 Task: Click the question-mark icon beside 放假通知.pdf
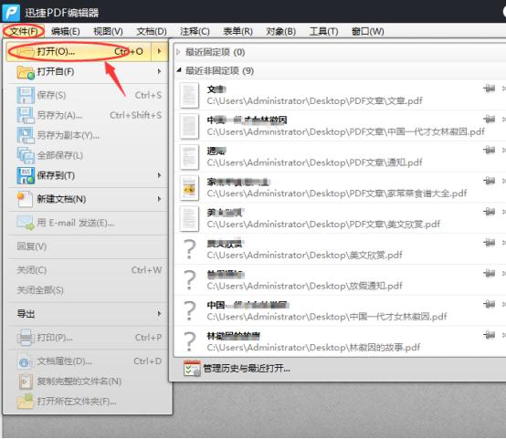coord(189,279)
